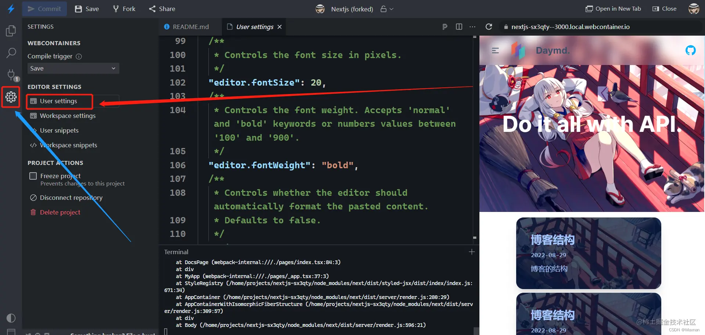Image resolution: width=705 pixels, height=335 pixels.
Task: Click the bottom-left panel layout icon
Action: [11, 332]
